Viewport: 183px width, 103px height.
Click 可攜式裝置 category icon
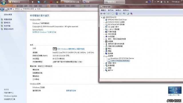[106, 32]
